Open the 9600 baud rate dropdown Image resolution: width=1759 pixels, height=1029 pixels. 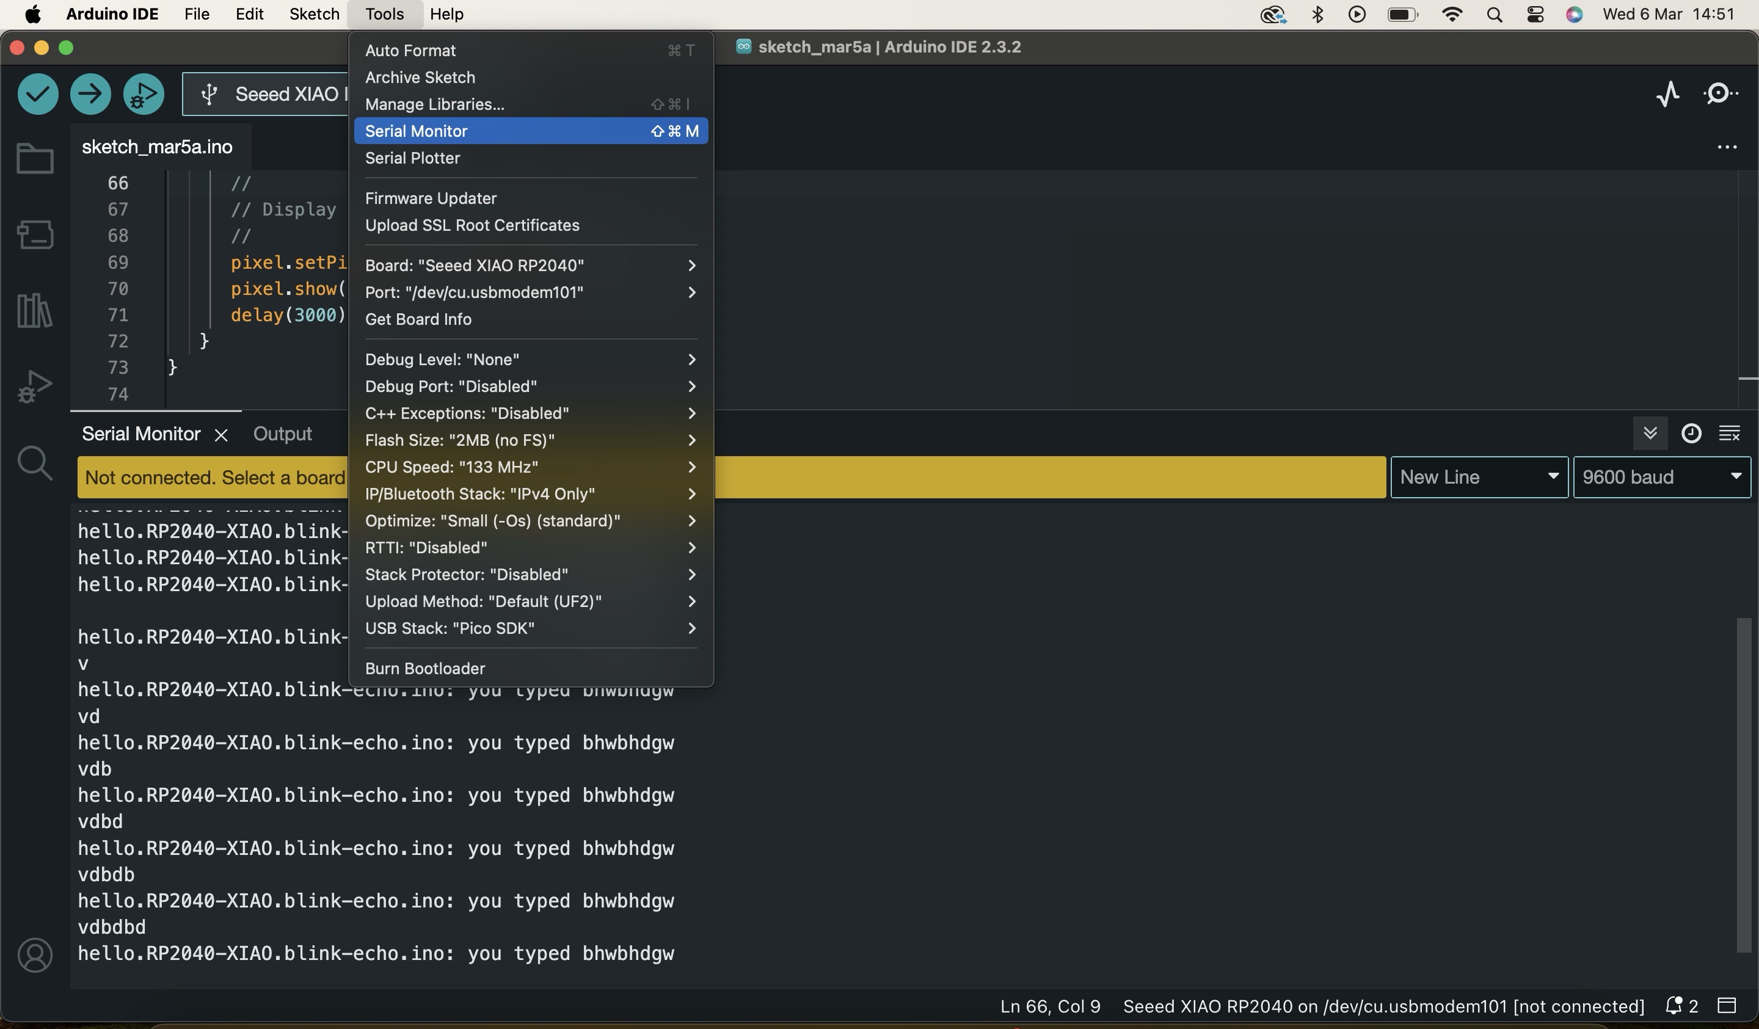click(1661, 478)
